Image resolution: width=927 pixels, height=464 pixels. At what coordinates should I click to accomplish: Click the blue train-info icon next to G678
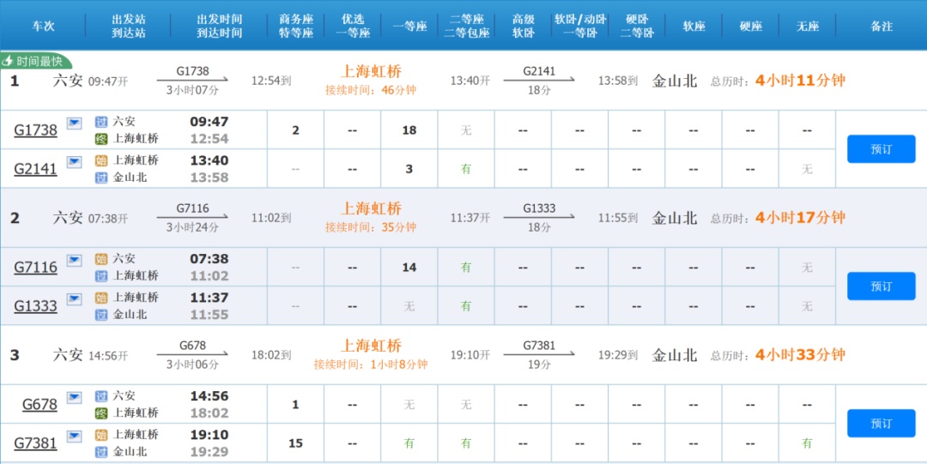[75, 398]
